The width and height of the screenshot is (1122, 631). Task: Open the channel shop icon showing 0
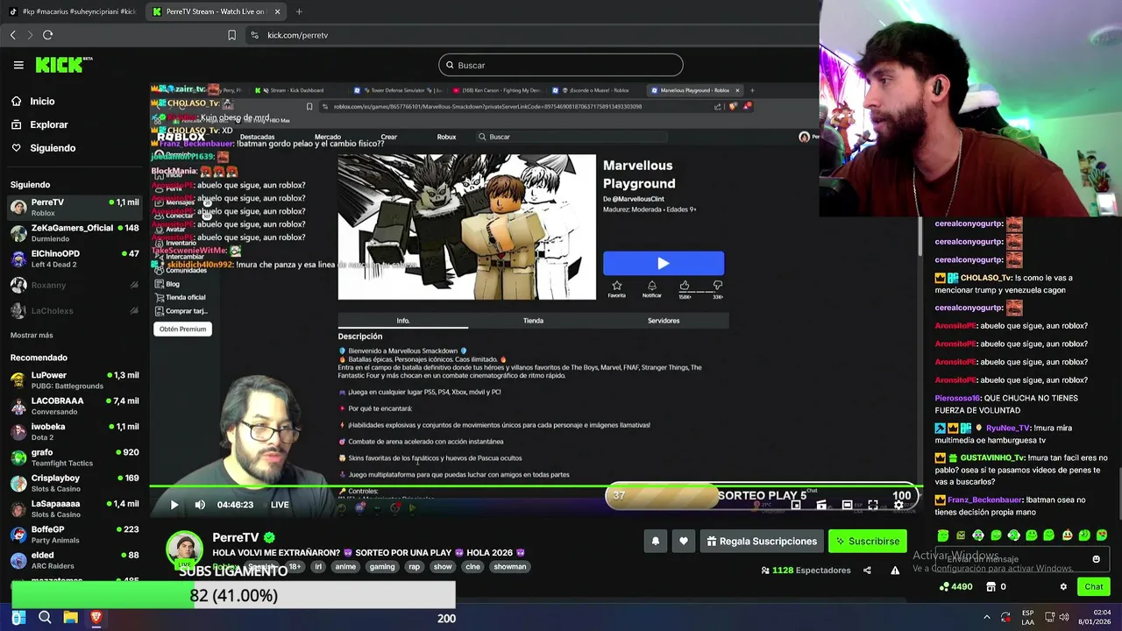click(998, 587)
